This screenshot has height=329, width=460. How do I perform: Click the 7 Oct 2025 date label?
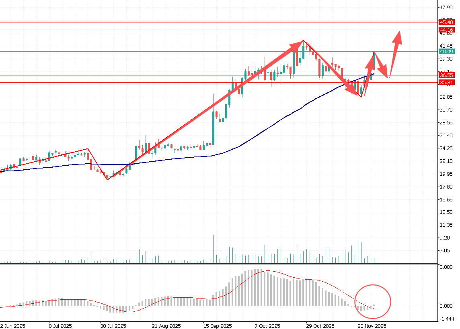267,326
